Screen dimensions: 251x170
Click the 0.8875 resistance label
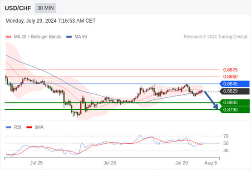click(231, 70)
